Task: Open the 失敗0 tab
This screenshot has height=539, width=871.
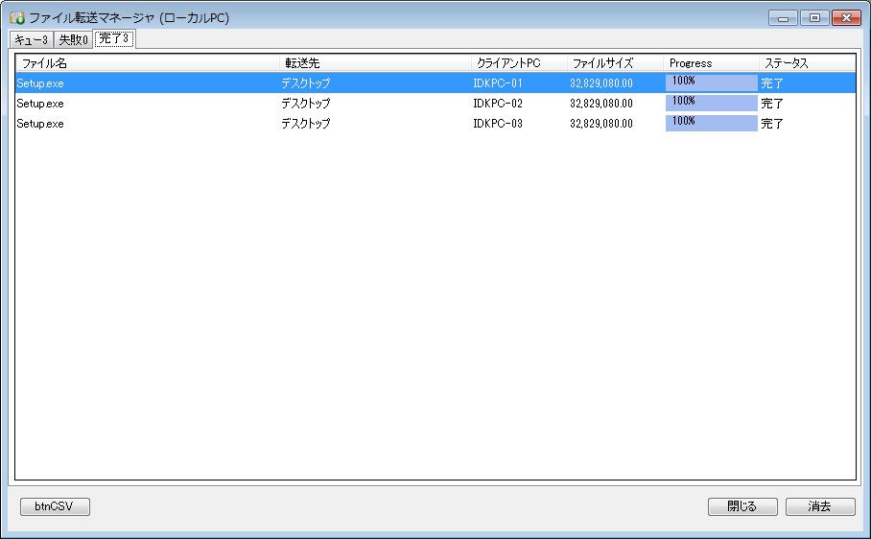Action: click(x=73, y=39)
